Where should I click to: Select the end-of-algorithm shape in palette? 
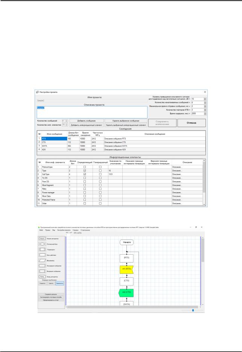click(x=42, y=277)
